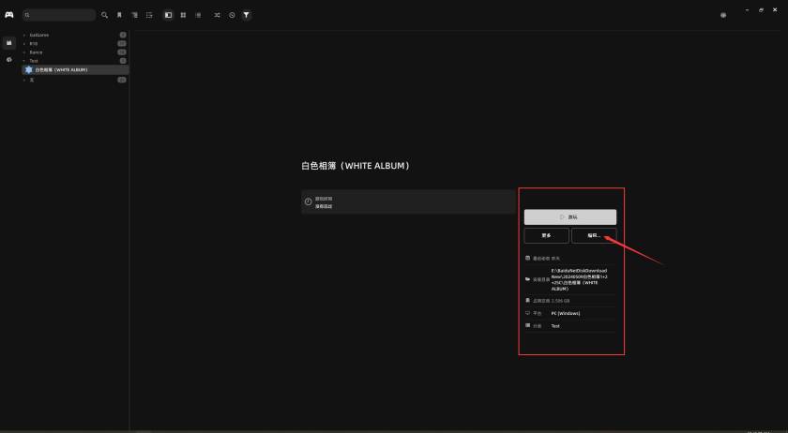Pick a random game with shuffle icon
Viewport: 788px width, 433px height.
coord(218,15)
